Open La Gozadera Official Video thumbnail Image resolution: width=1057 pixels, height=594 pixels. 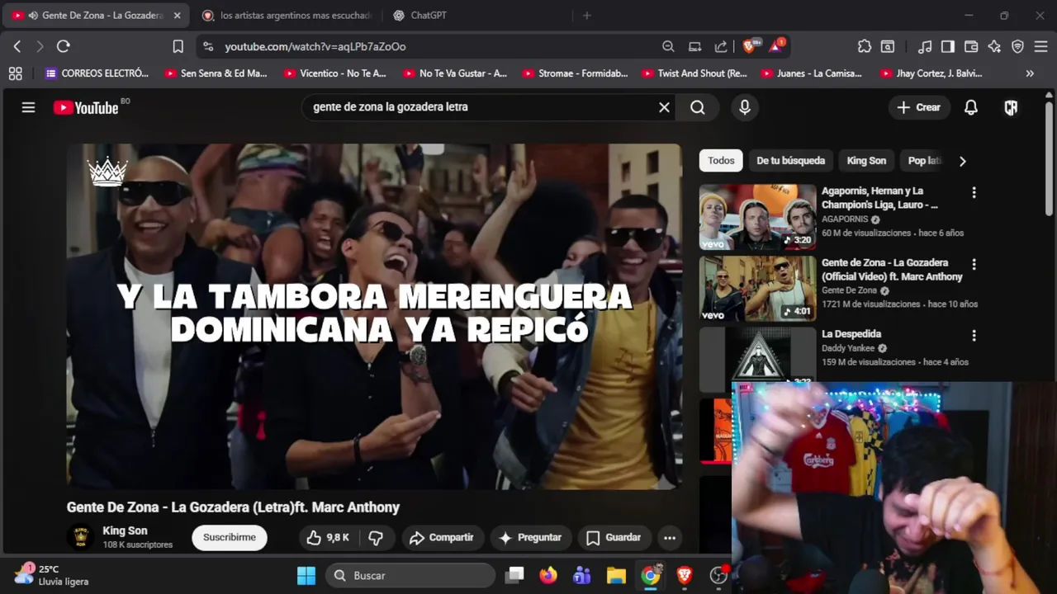tap(757, 288)
